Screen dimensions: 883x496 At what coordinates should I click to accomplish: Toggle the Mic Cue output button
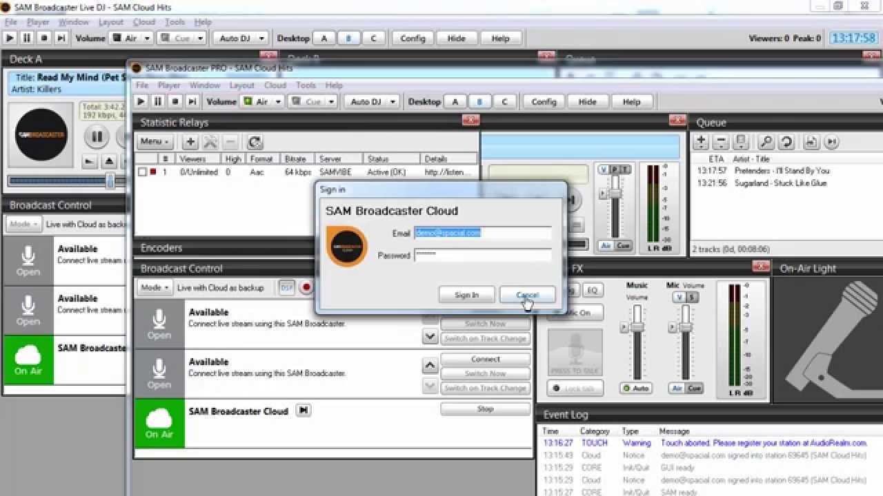[x=694, y=389]
